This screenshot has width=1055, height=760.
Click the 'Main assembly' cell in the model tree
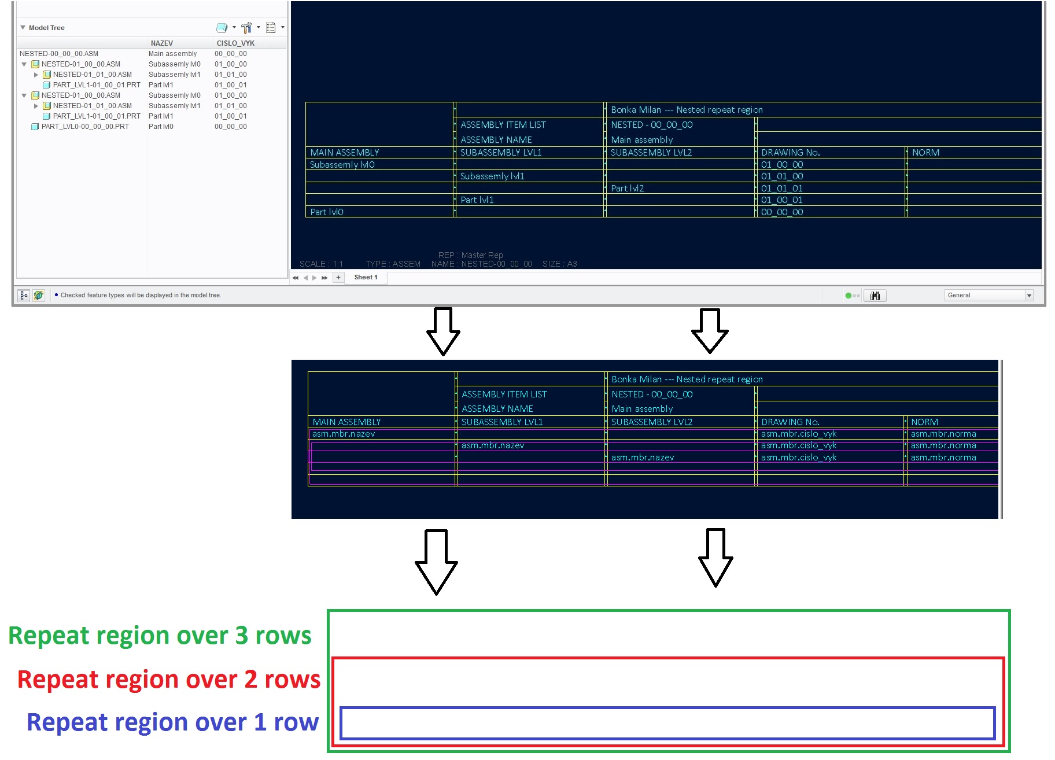tap(172, 54)
